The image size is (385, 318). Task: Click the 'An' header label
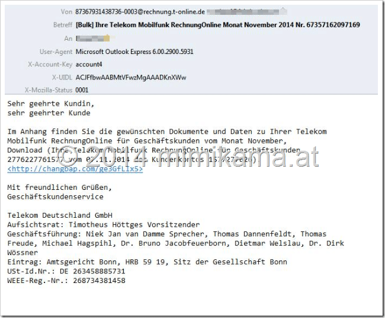pos(68,39)
